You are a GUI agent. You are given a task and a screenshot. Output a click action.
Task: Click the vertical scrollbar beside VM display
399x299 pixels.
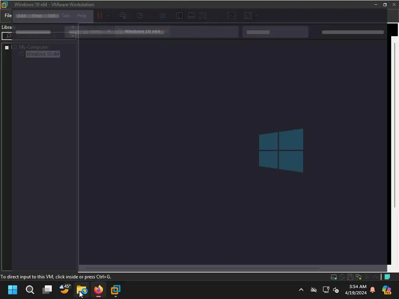(x=395, y=125)
